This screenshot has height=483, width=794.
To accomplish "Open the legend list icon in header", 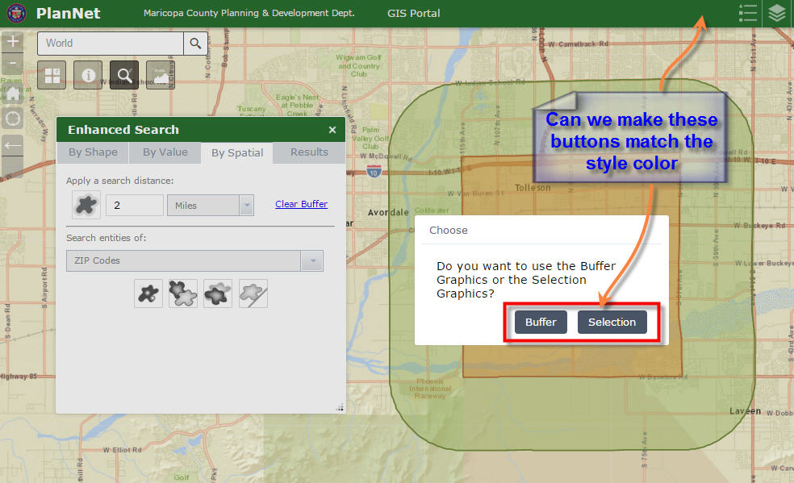I will (x=747, y=13).
